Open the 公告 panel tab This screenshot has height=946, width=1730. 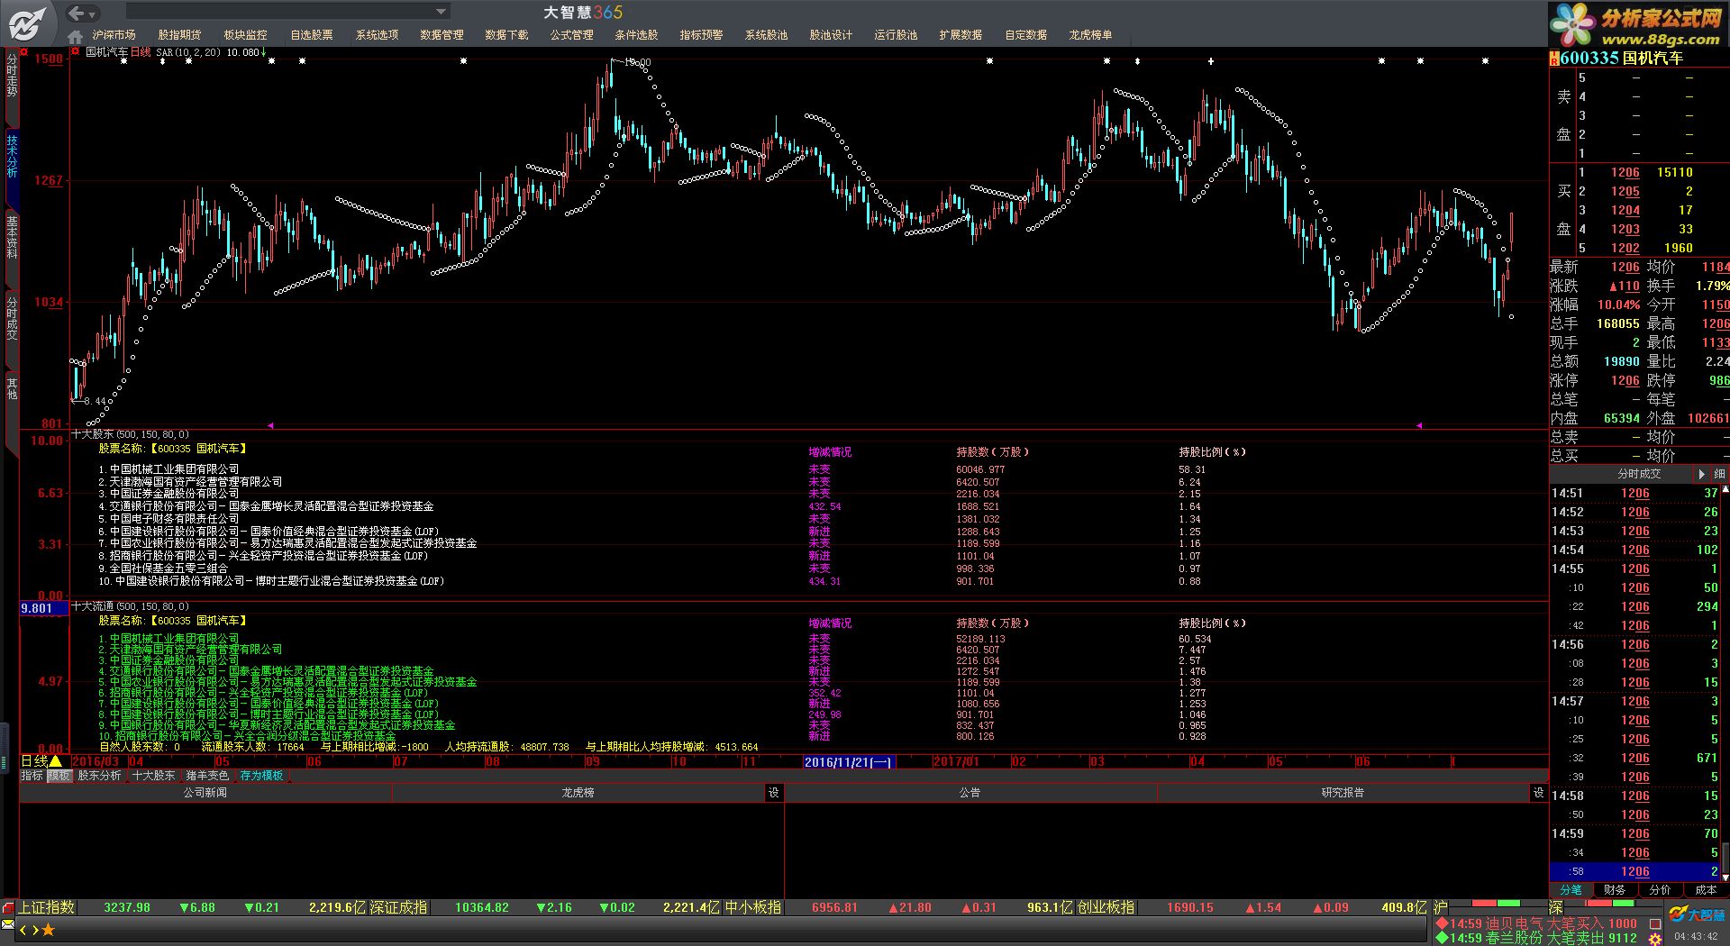[x=970, y=793]
